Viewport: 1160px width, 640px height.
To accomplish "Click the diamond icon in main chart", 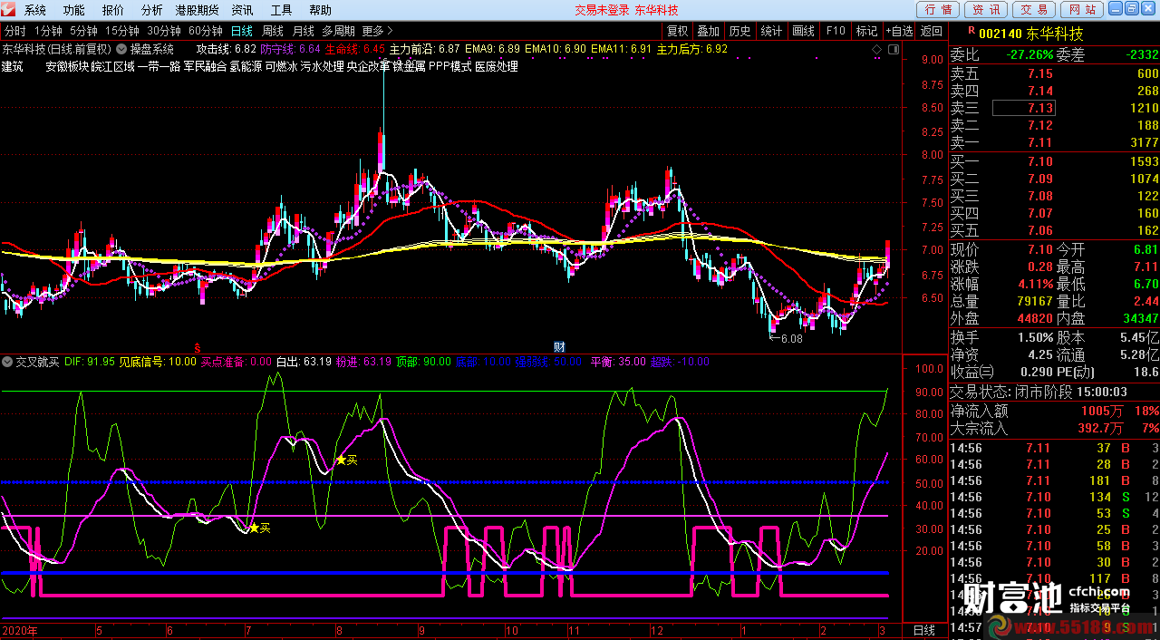I will tap(877, 49).
